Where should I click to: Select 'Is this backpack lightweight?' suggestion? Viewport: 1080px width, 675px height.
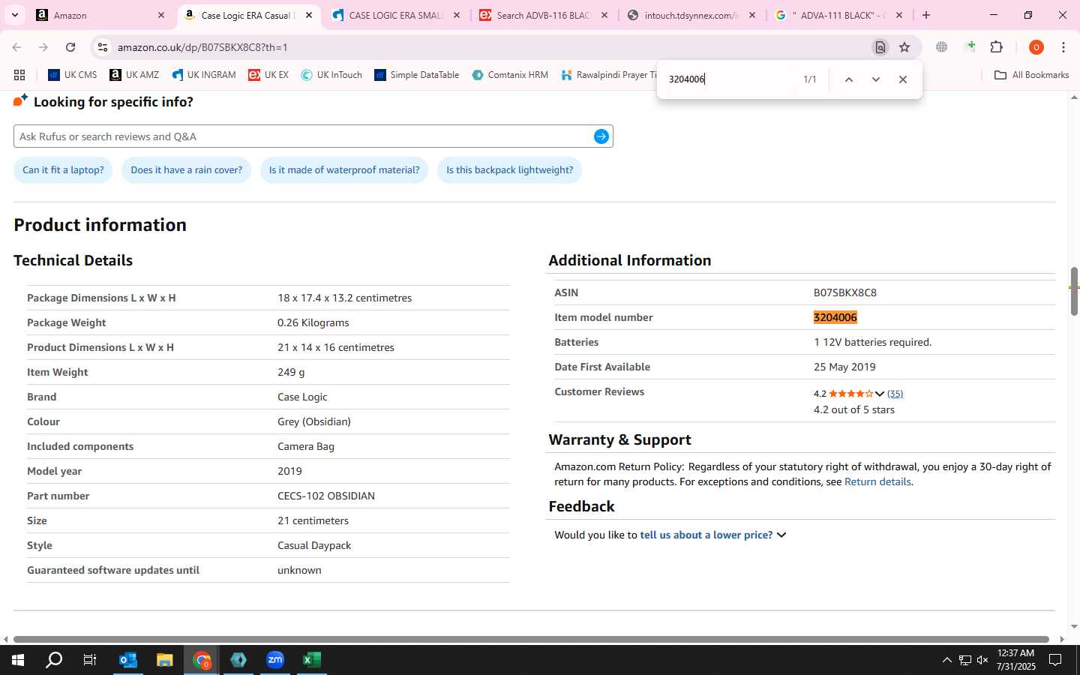coord(510,170)
